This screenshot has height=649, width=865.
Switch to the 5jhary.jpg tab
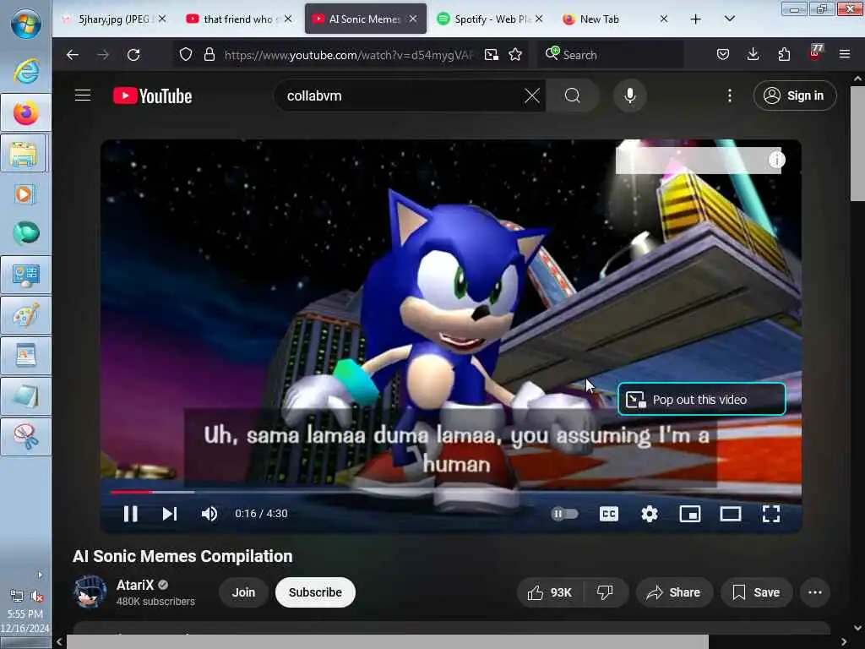[112, 19]
